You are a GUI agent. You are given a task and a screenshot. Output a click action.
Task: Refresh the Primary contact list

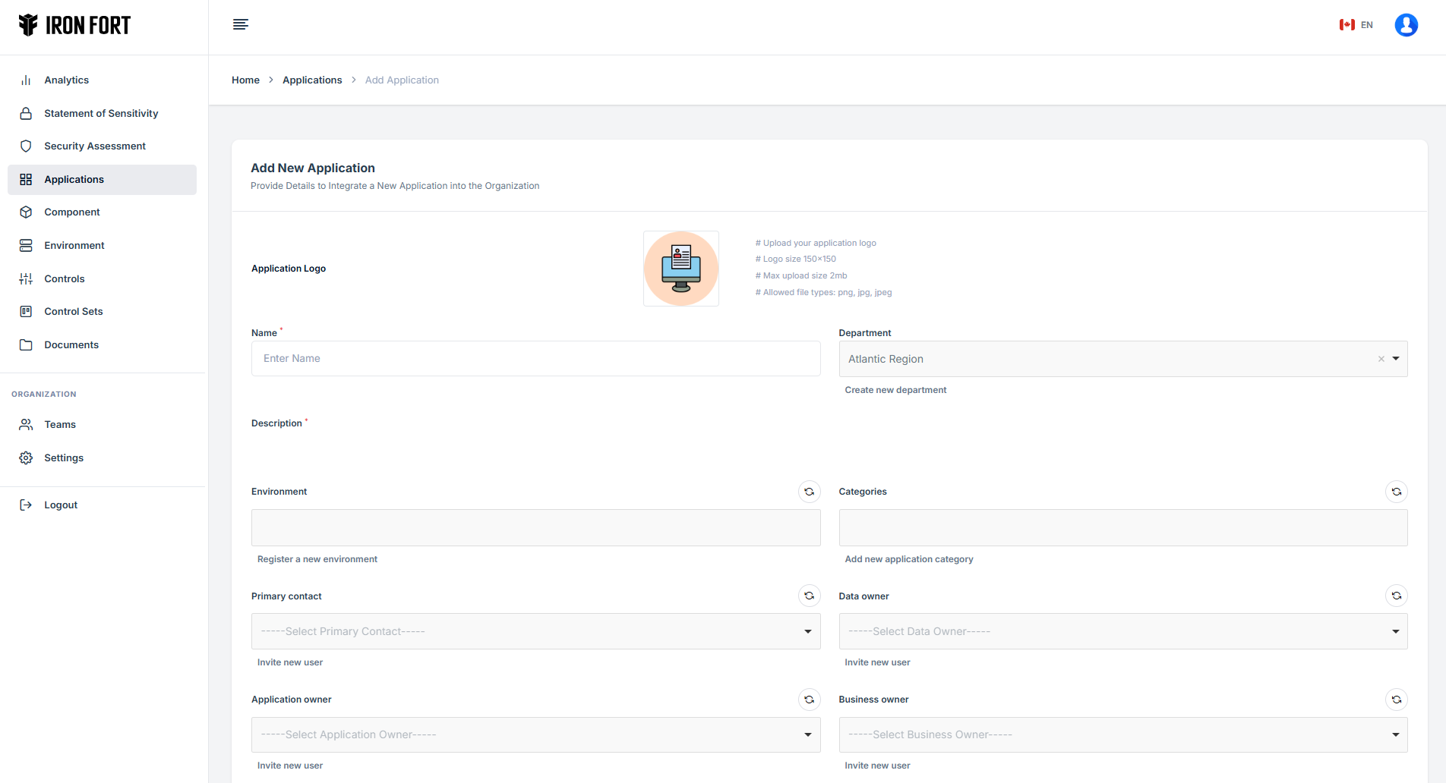[x=809, y=596]
